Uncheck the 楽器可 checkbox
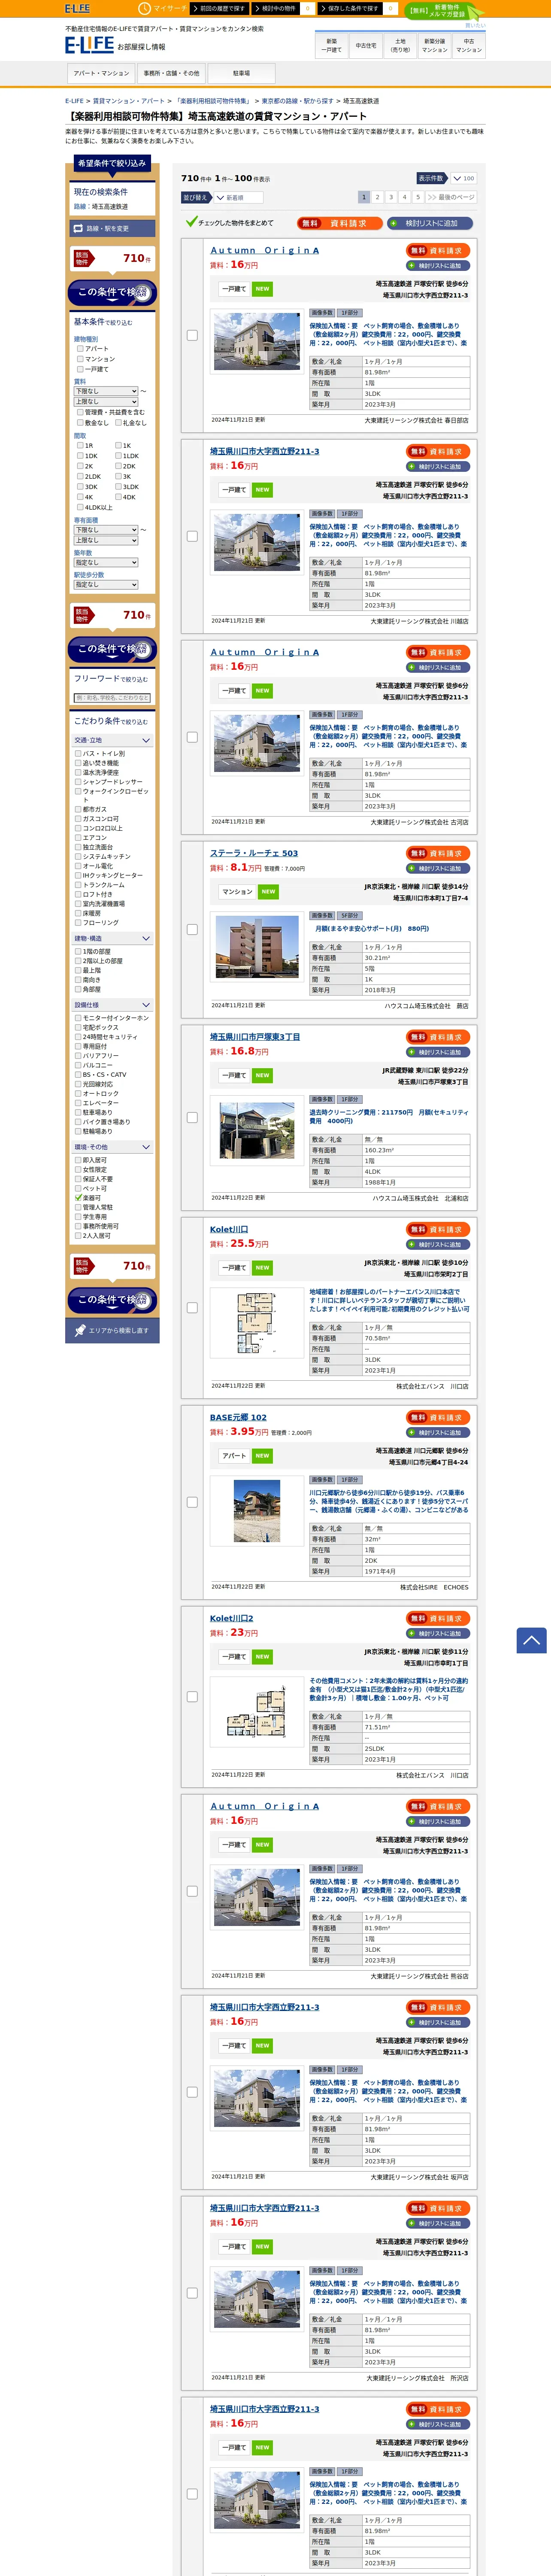Screen dimensions: 551x2576 pyautogui.click(x=78, y=1197)
